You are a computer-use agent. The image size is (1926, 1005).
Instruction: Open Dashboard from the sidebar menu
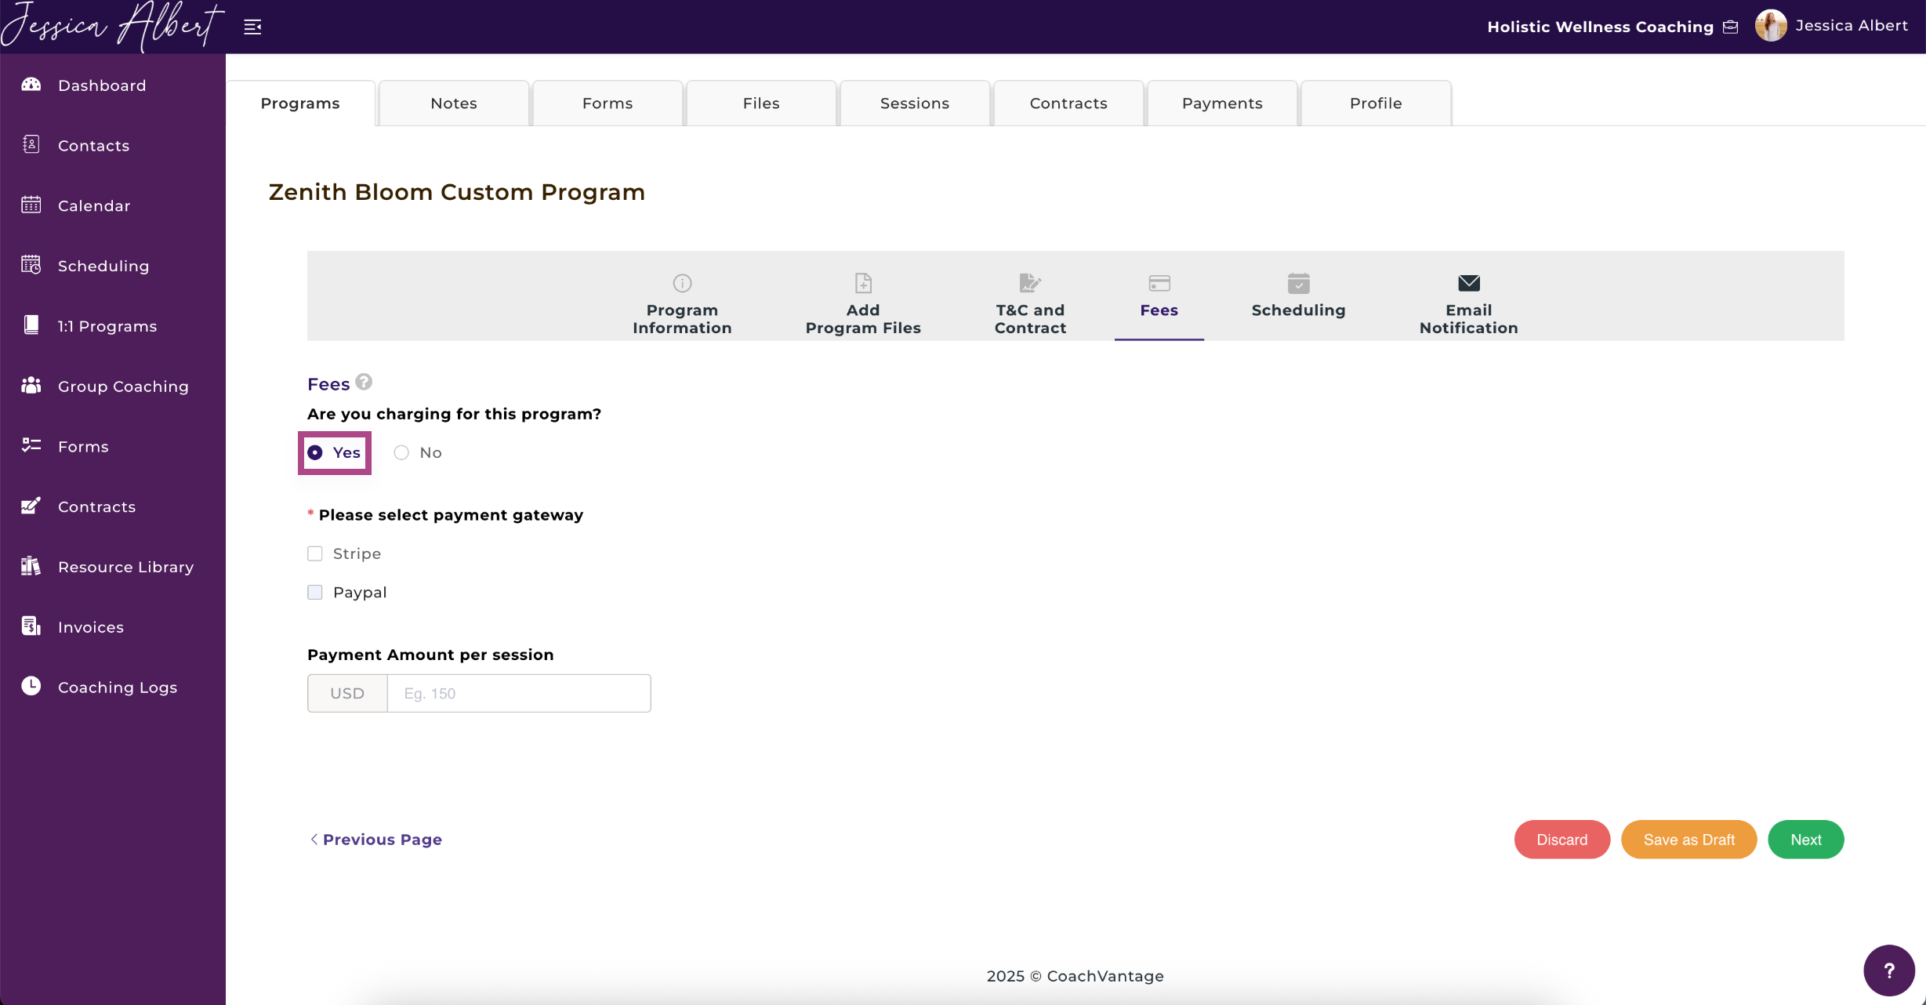click(102, 85)
